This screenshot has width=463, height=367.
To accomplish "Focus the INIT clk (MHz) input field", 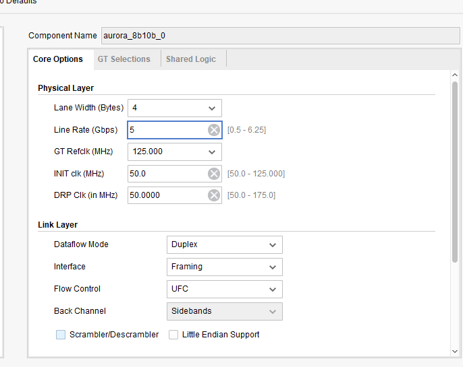I will pos(169,174).
